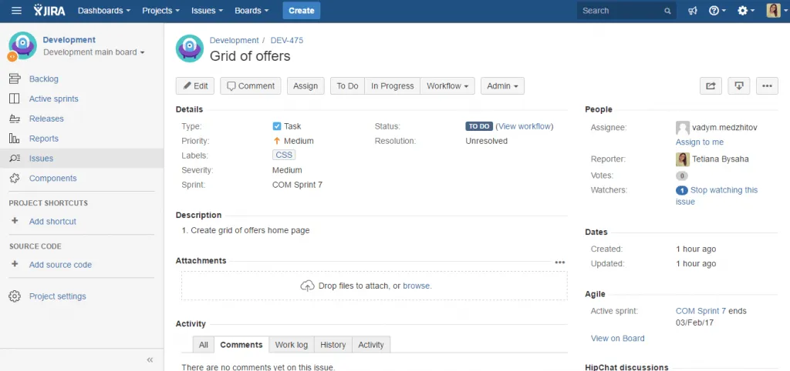
Task: Move issue to In Progress
Action: tap(392, 86)
